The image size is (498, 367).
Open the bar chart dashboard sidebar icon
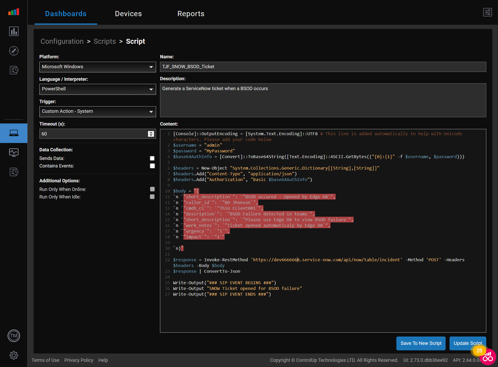click(x=14, y=31)
